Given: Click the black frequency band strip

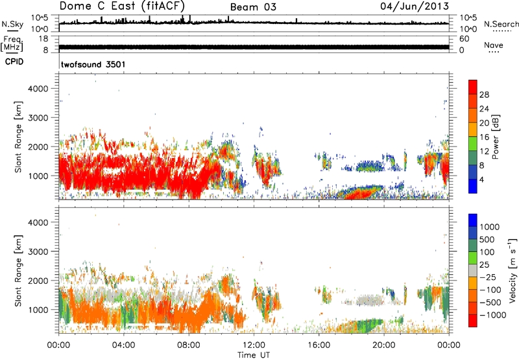Looking at the screenshot, I should (x=254, y=47).
